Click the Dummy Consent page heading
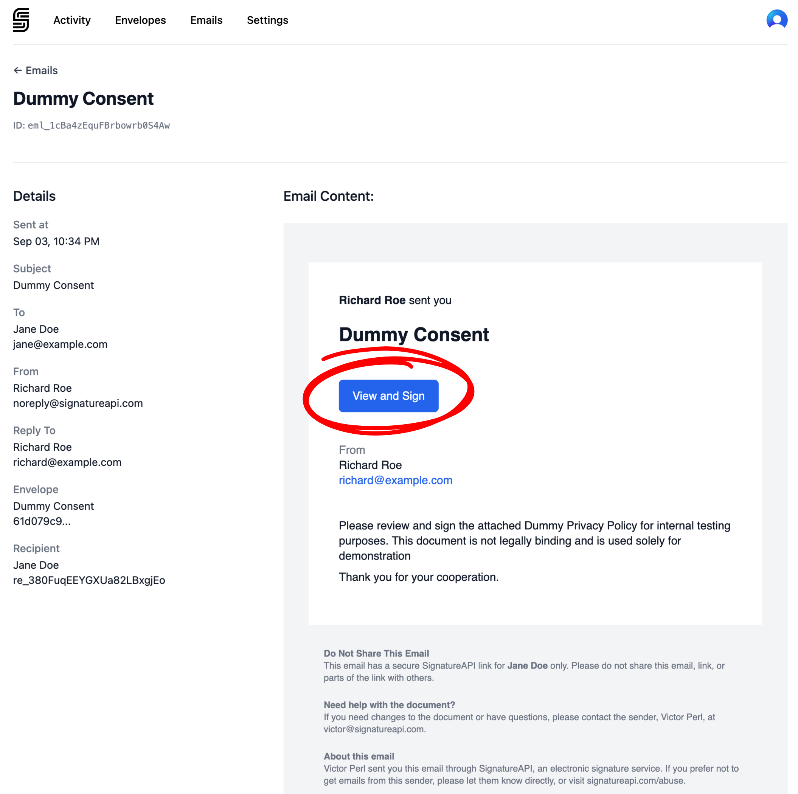The height and width of the screenshot is (794, 798). (84, 99)
